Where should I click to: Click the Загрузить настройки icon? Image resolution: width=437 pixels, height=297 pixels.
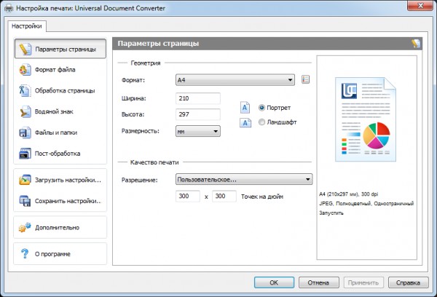point(23,179)
